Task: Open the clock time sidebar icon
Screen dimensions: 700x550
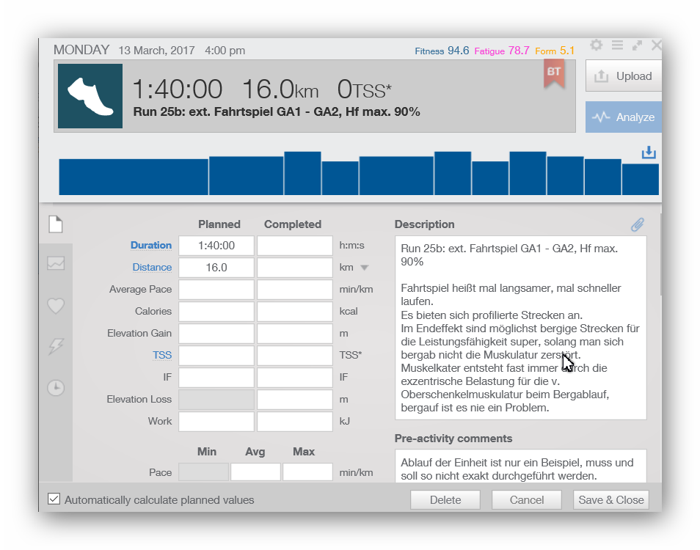Action: (56, 388)
